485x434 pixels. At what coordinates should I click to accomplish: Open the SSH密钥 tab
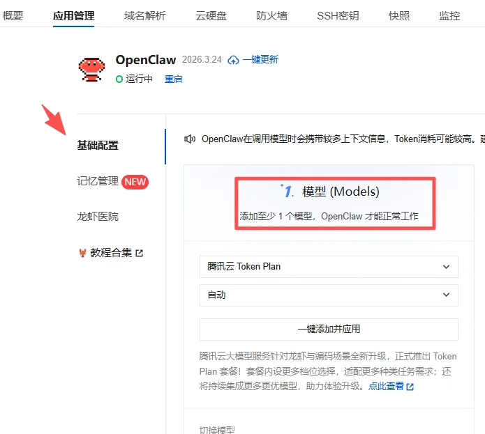(338, 15)
